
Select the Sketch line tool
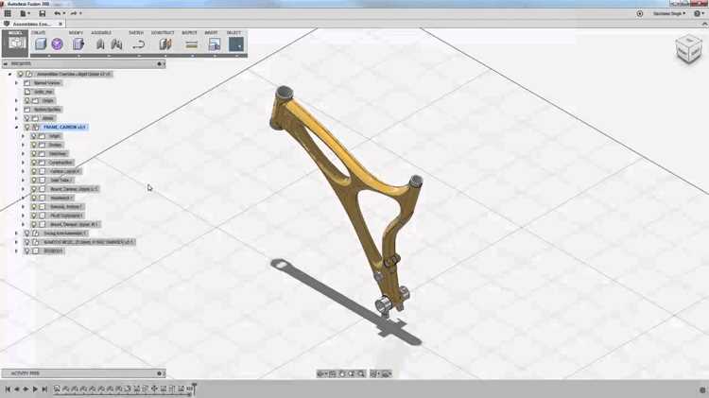139,43
